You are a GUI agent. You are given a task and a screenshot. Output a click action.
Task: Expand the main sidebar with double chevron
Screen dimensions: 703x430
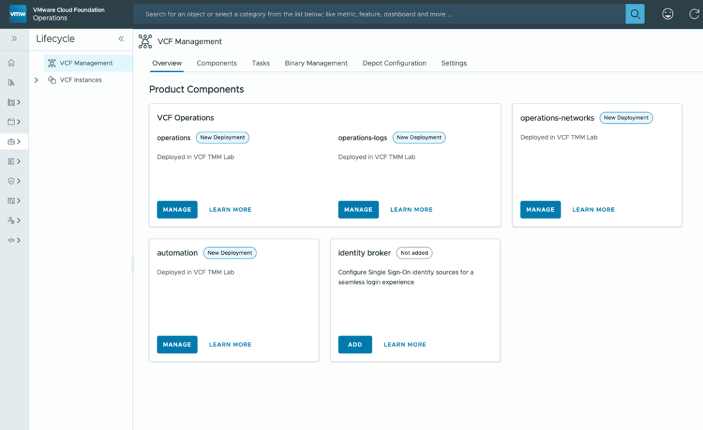14,38
